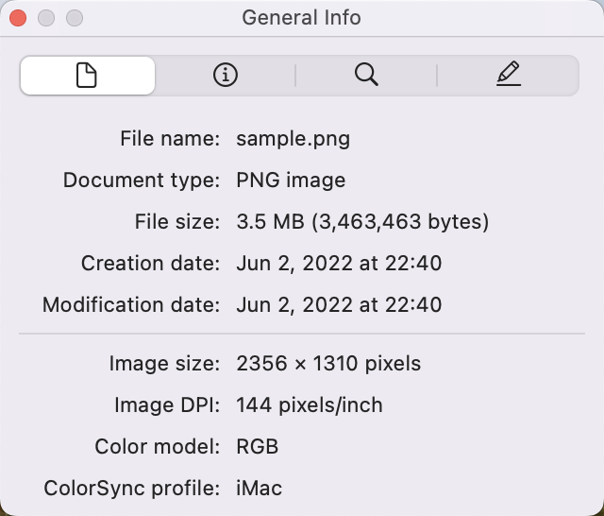The height and width of the screenshot is (516, 604).
Task: Click the 'Image DPI:' label
Action: click(167, 405)
